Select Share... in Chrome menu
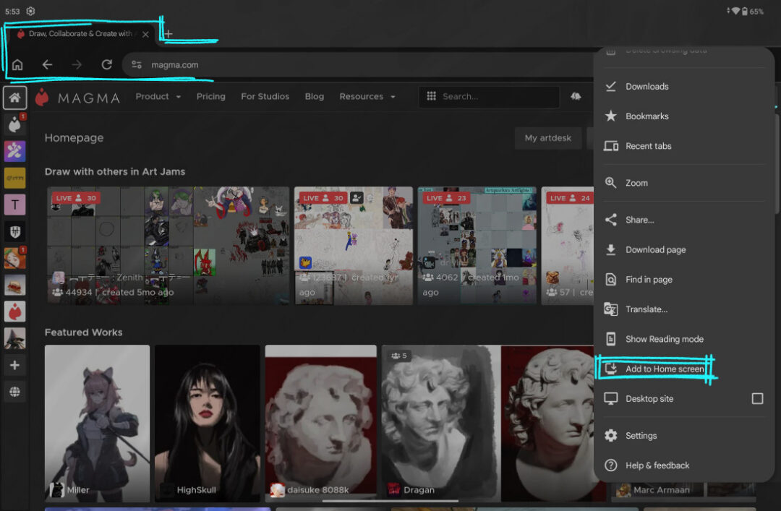Image resolution: width=781 pixels, height=511 pixels. [x=683, y=220]
